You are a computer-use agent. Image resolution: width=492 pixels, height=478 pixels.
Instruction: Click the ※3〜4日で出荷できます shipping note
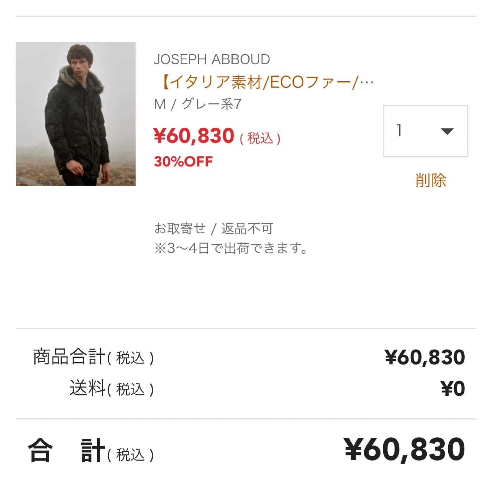coord(231,248)
